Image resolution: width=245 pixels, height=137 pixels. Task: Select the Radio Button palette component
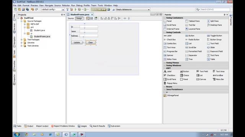coord(192,40)
